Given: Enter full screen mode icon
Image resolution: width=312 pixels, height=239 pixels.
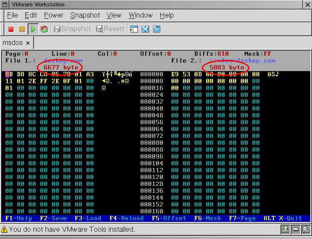Looking at the screenshot, I should (145, 29).
